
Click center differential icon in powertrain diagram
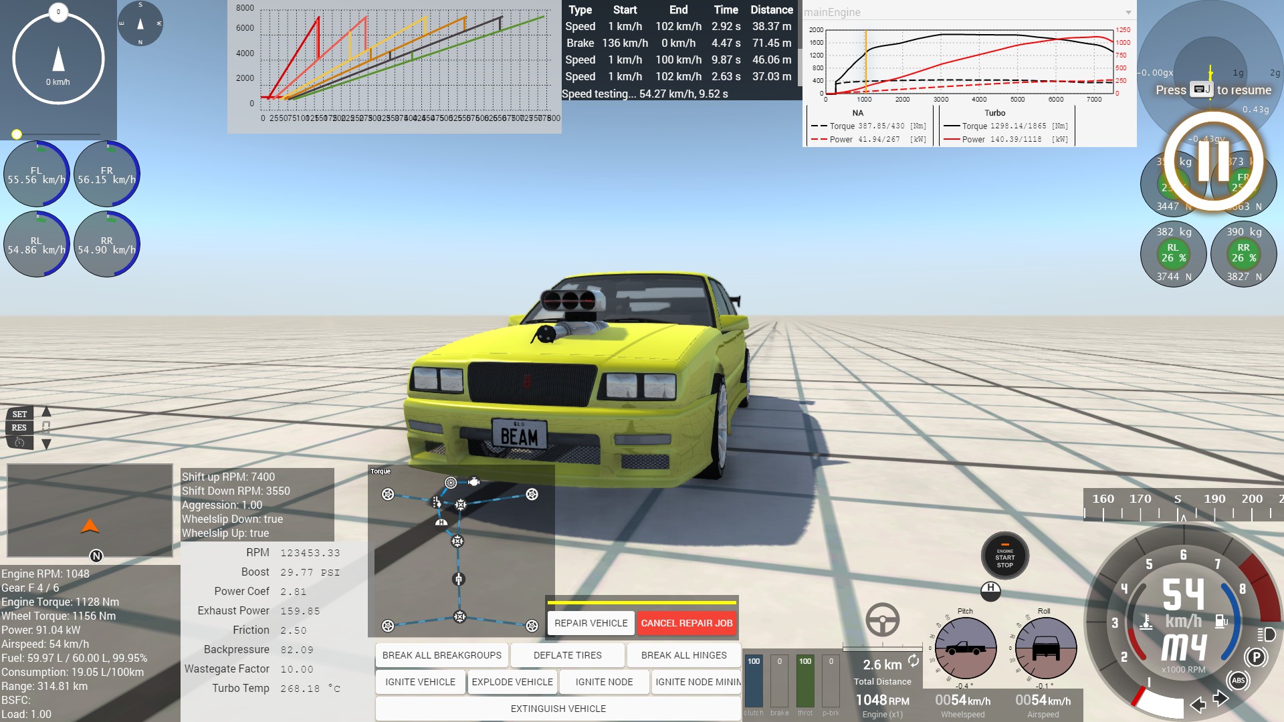pos(457,541)
